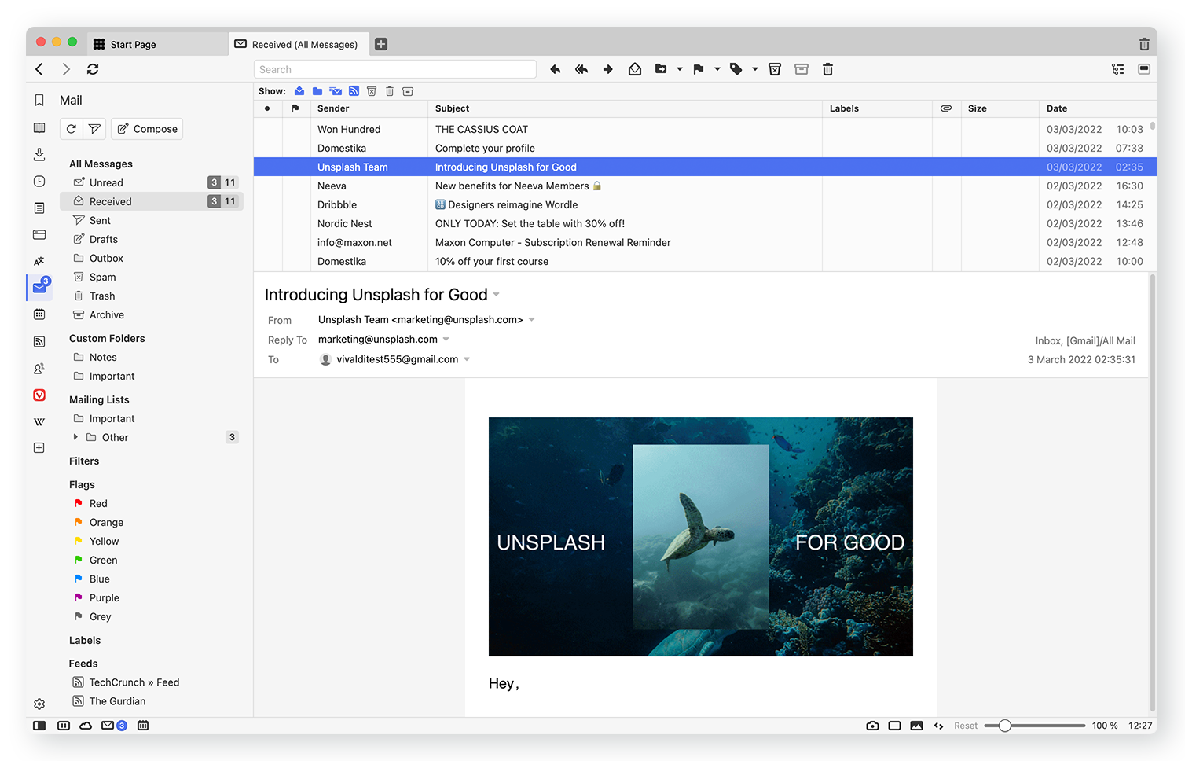Click the check mail refresh button
The height and width of the screenshot is (761, 1185).
pyautogui.click(x=72, y=129)
